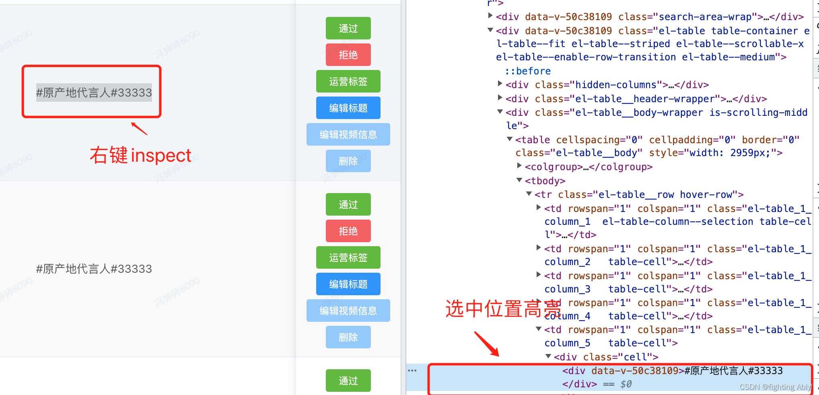The height and width of the screenshot is (395, 819).
Task: Click 运营标签 button in second row
Action: tap(348, 257)
